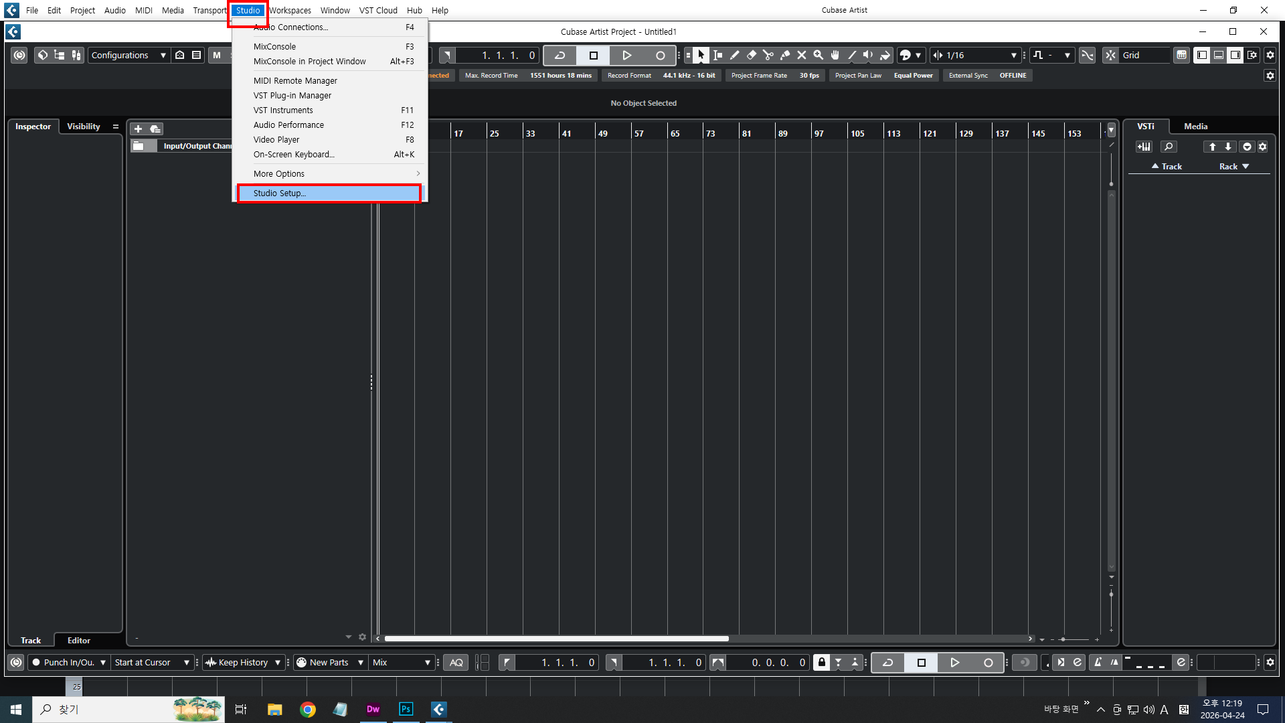Choose MixConsole from the Studio menu
This screenshot has height=723, width=1285.
[330, 46]
